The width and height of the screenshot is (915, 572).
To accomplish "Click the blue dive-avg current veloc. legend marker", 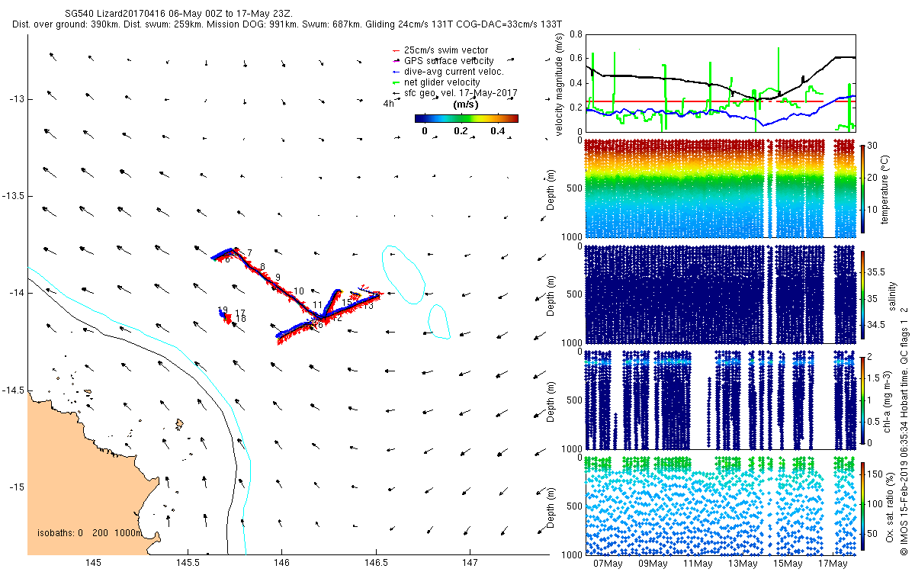I will (394, 72).
